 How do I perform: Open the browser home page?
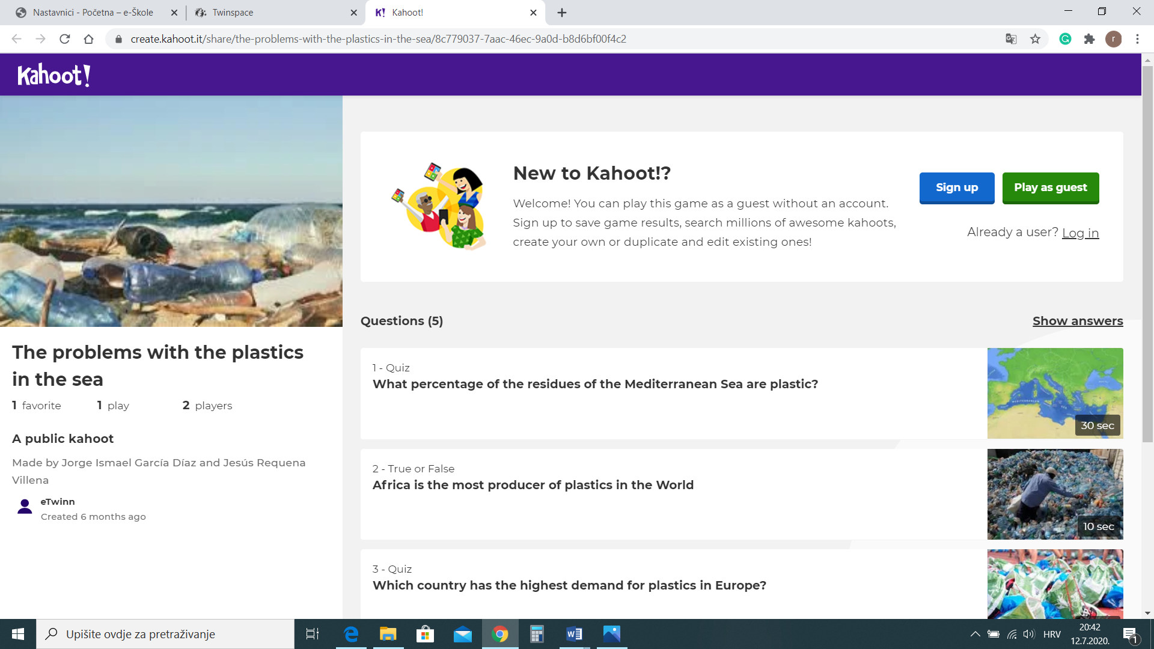coord(88,39)
